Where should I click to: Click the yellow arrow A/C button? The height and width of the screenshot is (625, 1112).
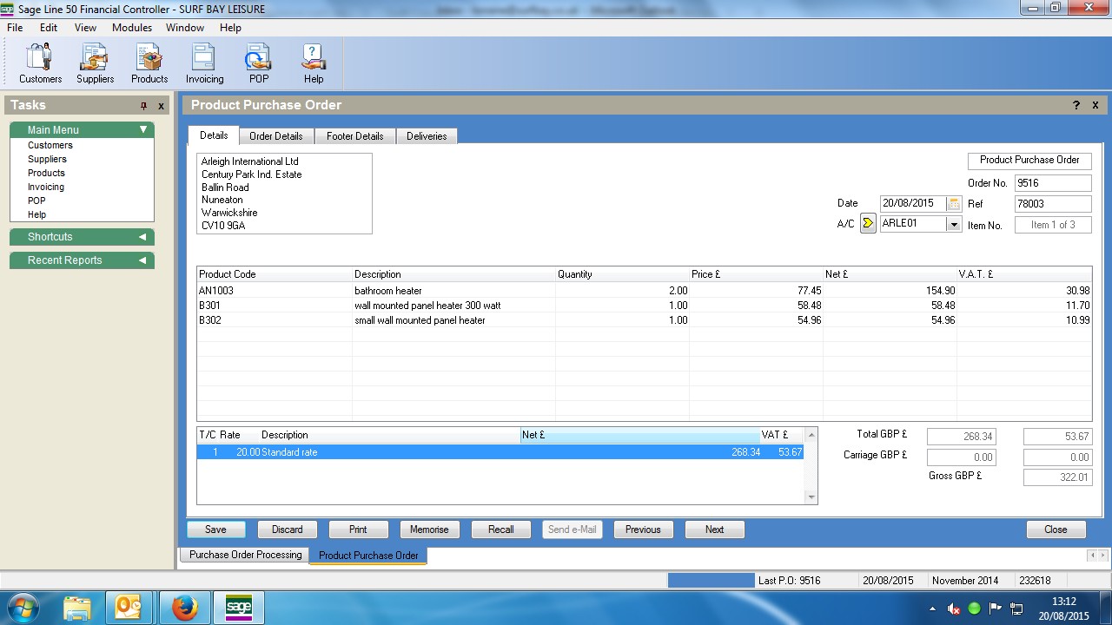pos(868,224)
